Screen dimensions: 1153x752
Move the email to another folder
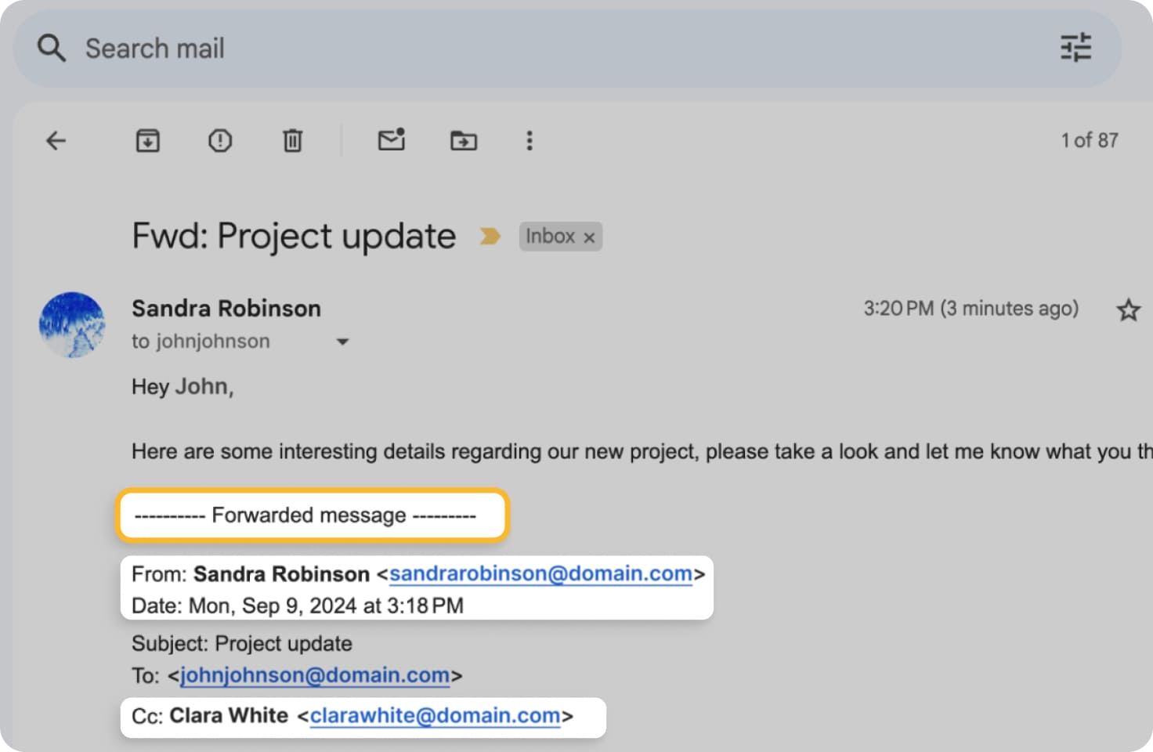click(x=463, y=141)
